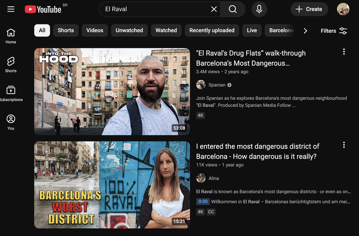Open the Spanian channel name
The image size is (359, 236).
point(217,85)
